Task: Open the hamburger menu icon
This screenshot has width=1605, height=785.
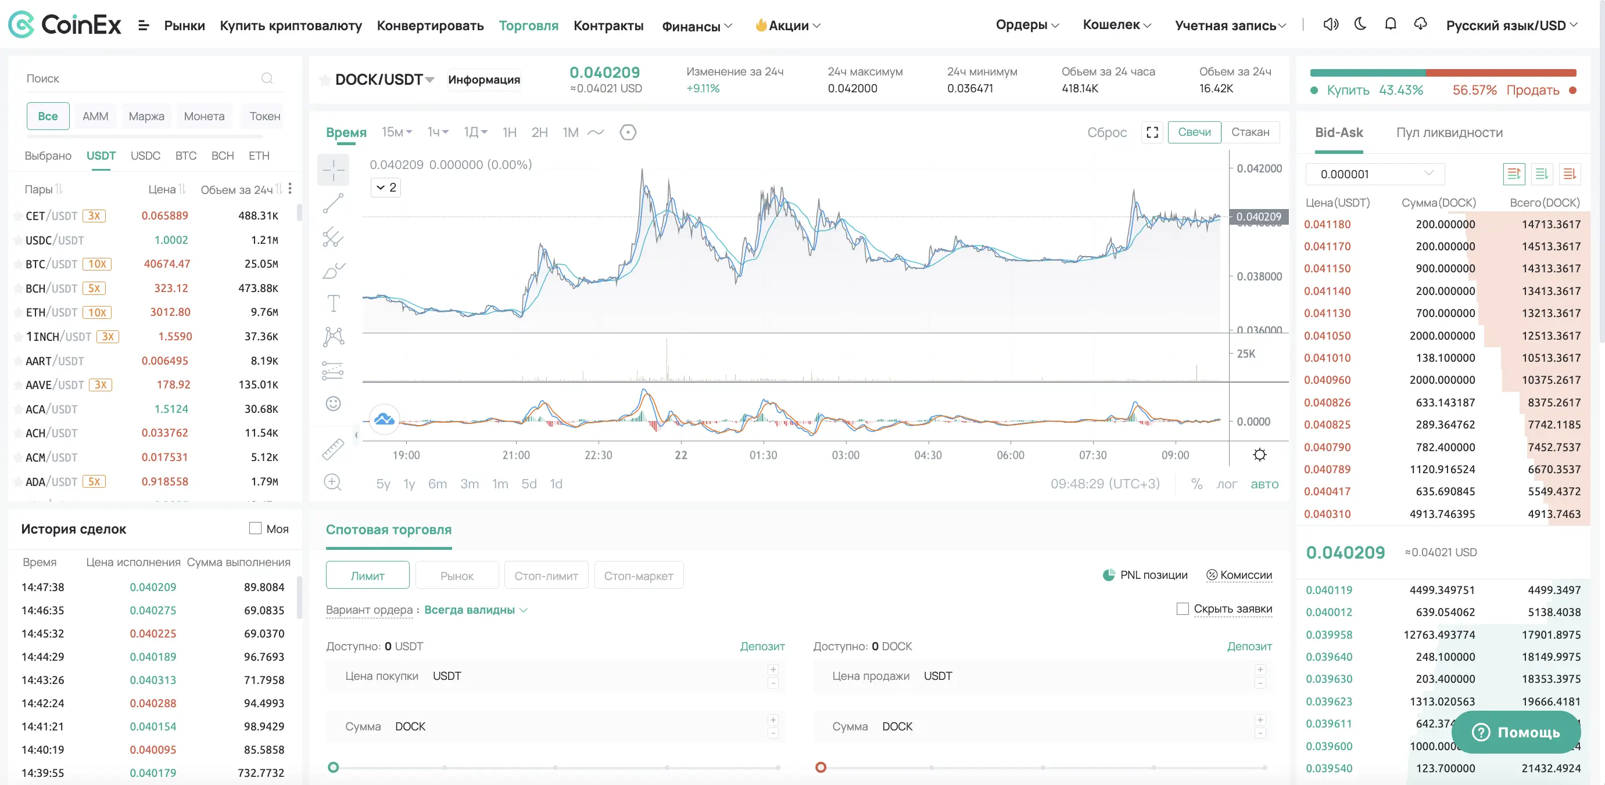Action: [x=144, y=26]
